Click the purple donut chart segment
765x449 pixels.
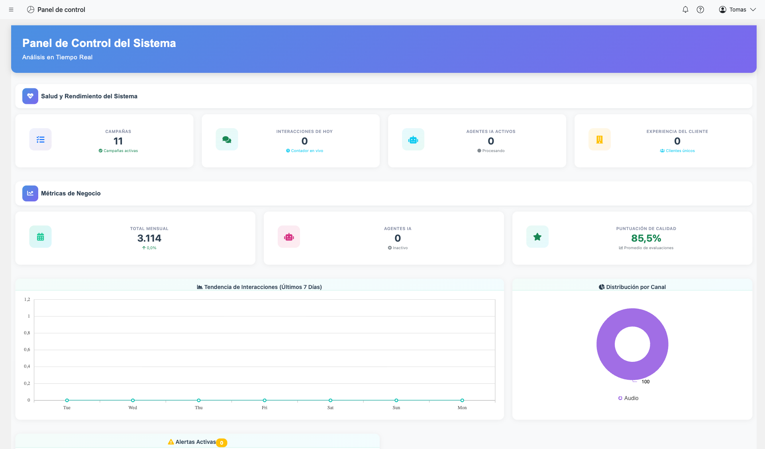pos(606,344)
